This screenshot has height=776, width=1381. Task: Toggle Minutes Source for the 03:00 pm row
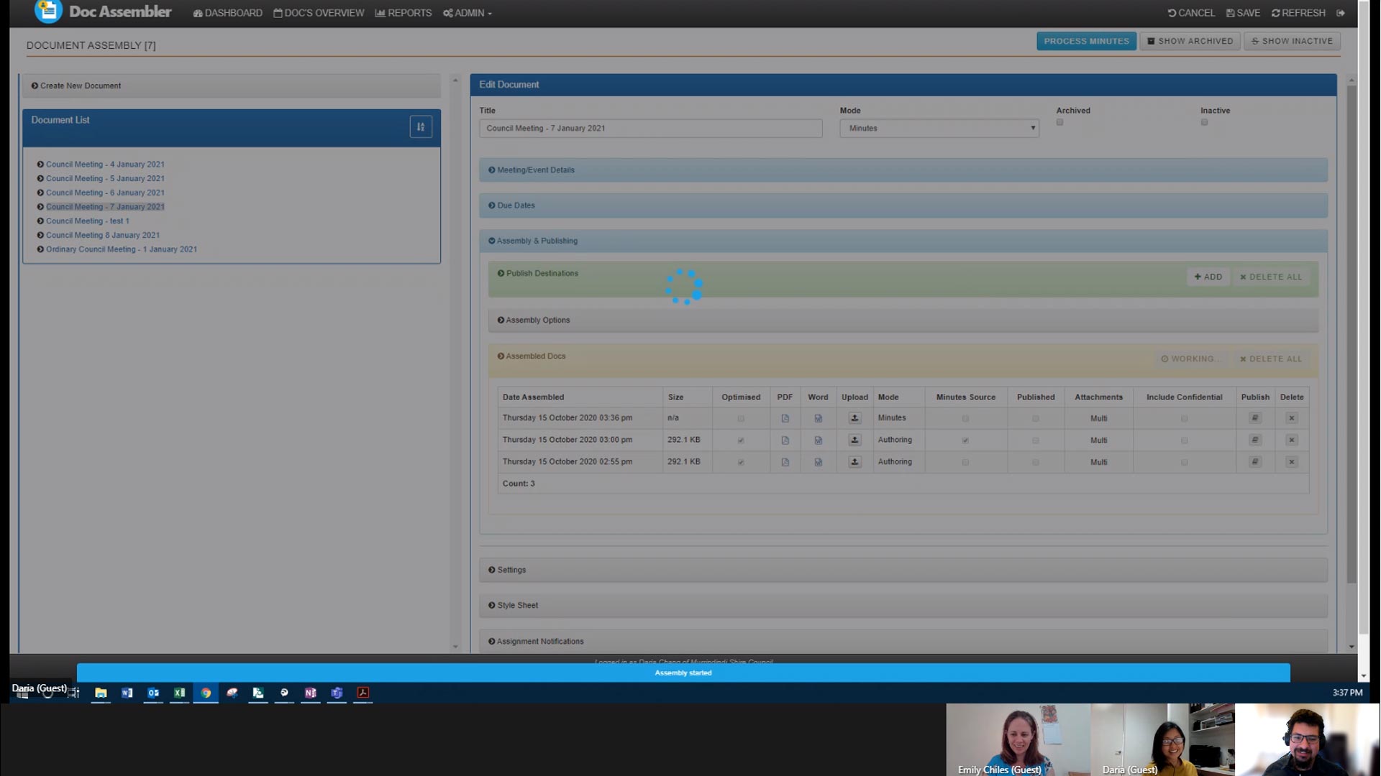(965, 440)
